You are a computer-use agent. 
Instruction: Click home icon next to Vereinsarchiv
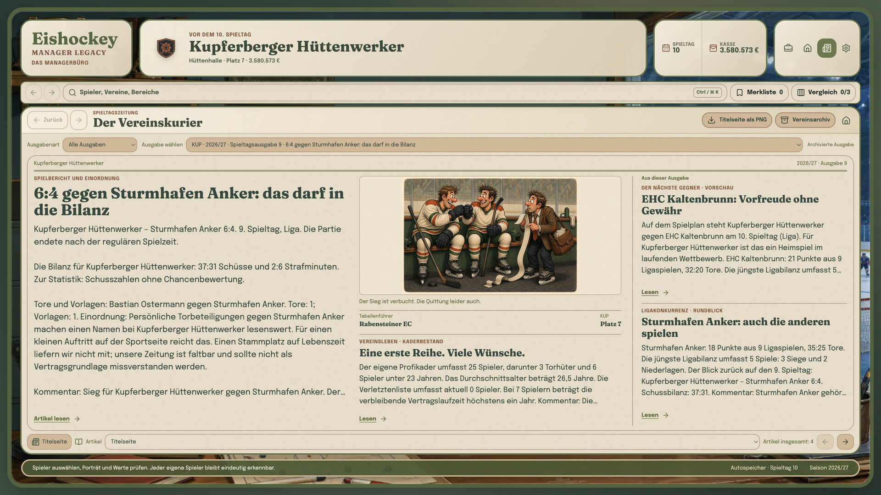click(x=846, y=120)
